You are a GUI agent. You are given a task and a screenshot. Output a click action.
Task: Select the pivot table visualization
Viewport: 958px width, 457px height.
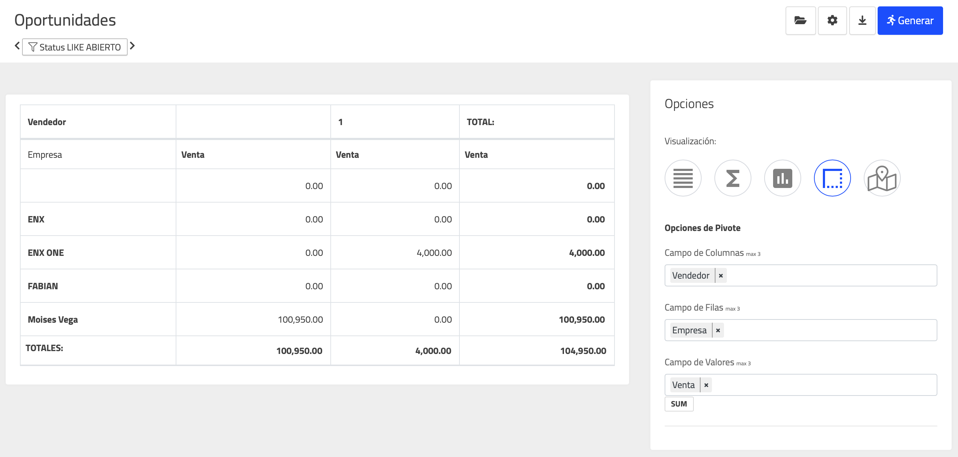pyautogui.click(x=832, y=178)
